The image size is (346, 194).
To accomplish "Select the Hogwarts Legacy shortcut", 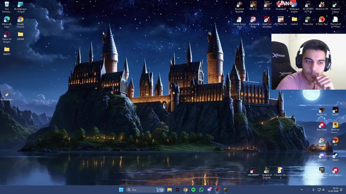I will click(x=335, y=7).
